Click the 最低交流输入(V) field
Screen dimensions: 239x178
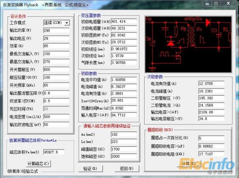pyautogui.click(x=57, y=54)
